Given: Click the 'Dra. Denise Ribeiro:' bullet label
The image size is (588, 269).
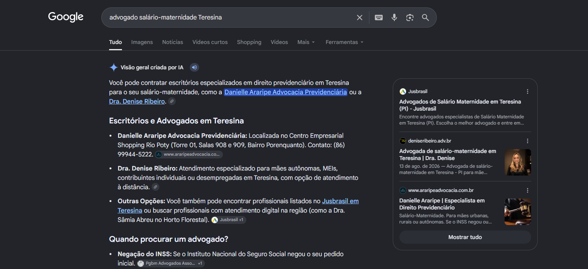Looking at the screenshot, I should (148, 169).
